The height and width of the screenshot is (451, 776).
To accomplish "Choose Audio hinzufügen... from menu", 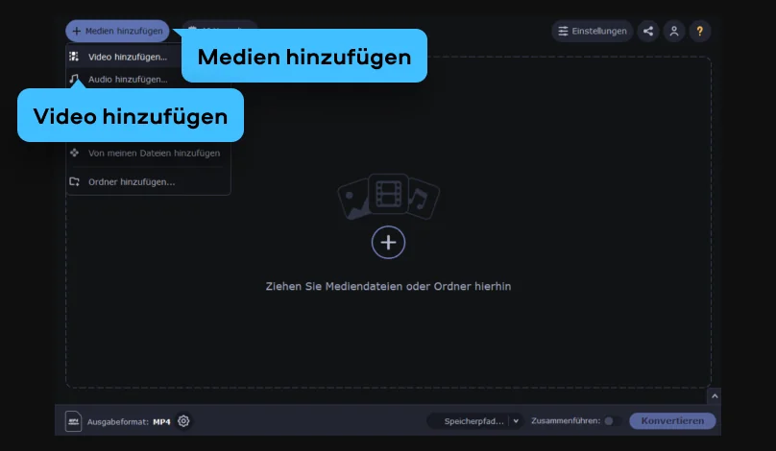I will pyautogui.click(x=124, y=79).
